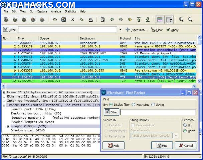Open Help in Find Packet dialog
This screenshot has height=160, width=203.
[114, 145]
